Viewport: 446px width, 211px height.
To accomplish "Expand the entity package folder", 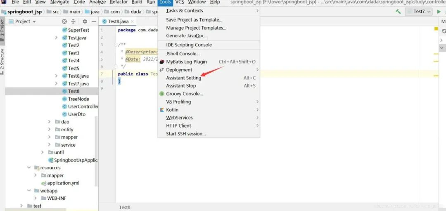I will 49,129.
